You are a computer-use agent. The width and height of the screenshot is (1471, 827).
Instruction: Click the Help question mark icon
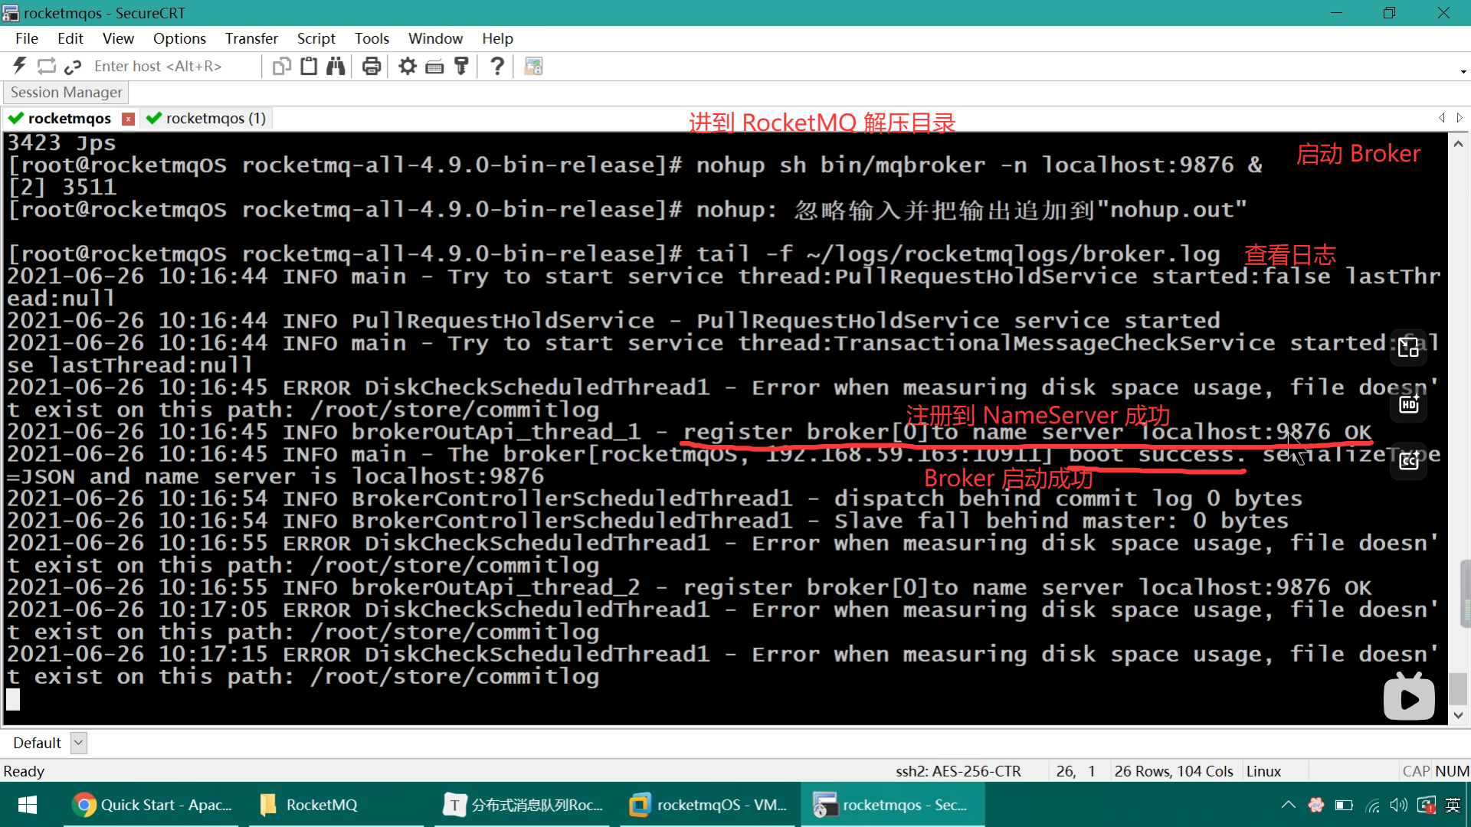click(x=497, y=66)
